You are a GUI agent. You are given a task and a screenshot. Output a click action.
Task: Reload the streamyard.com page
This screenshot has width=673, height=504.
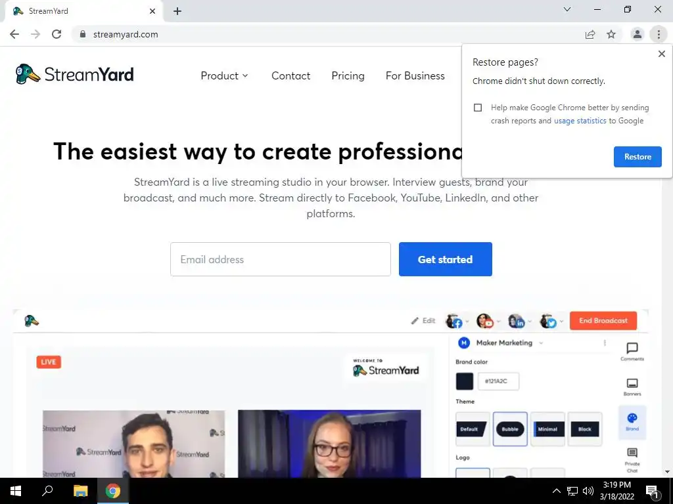[57, 34]
